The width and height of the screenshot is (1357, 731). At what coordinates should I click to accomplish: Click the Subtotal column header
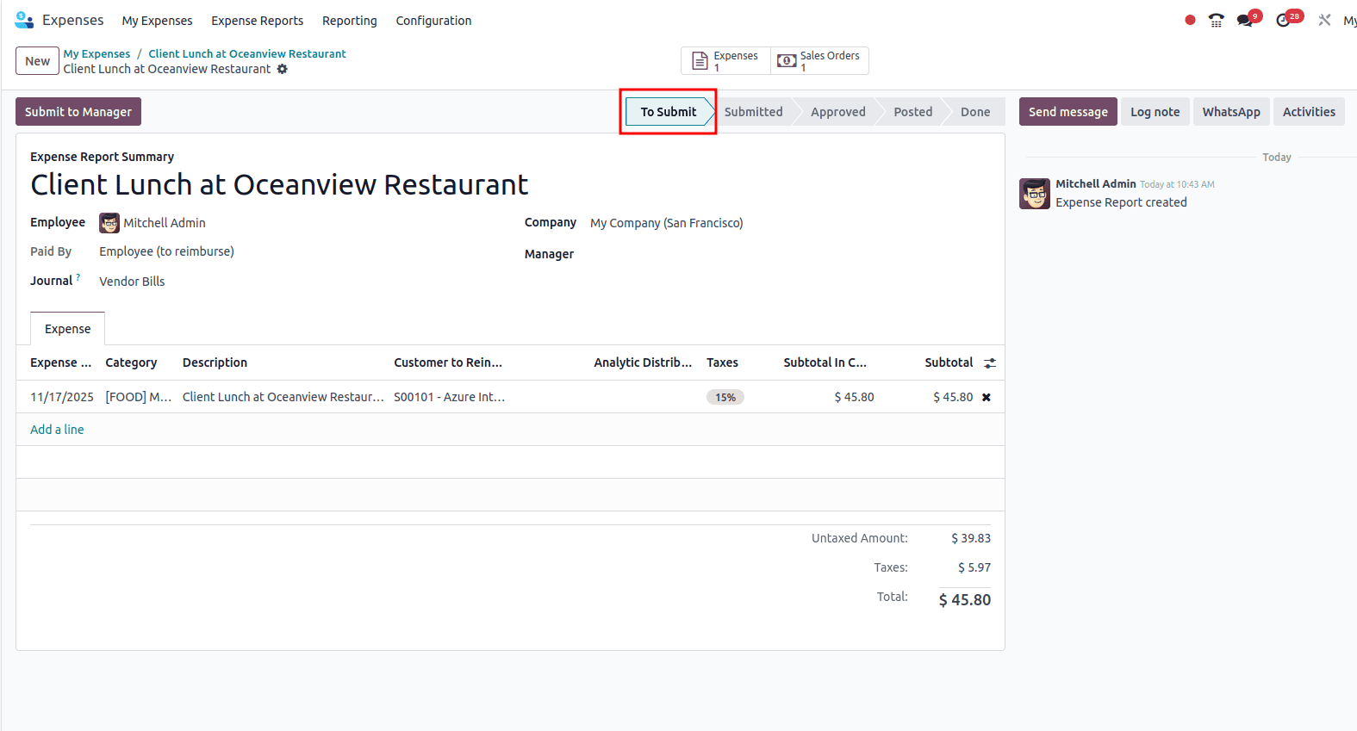tap(949, 362)
